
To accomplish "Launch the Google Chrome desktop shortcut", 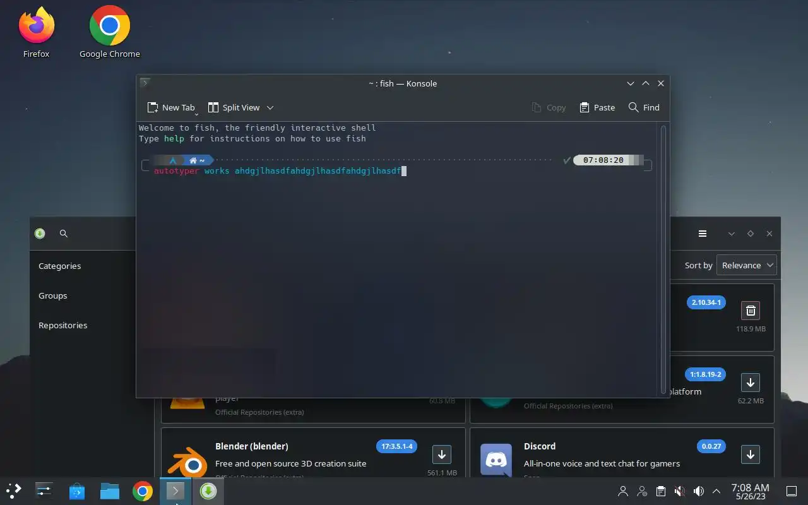I will coord(109,32).
